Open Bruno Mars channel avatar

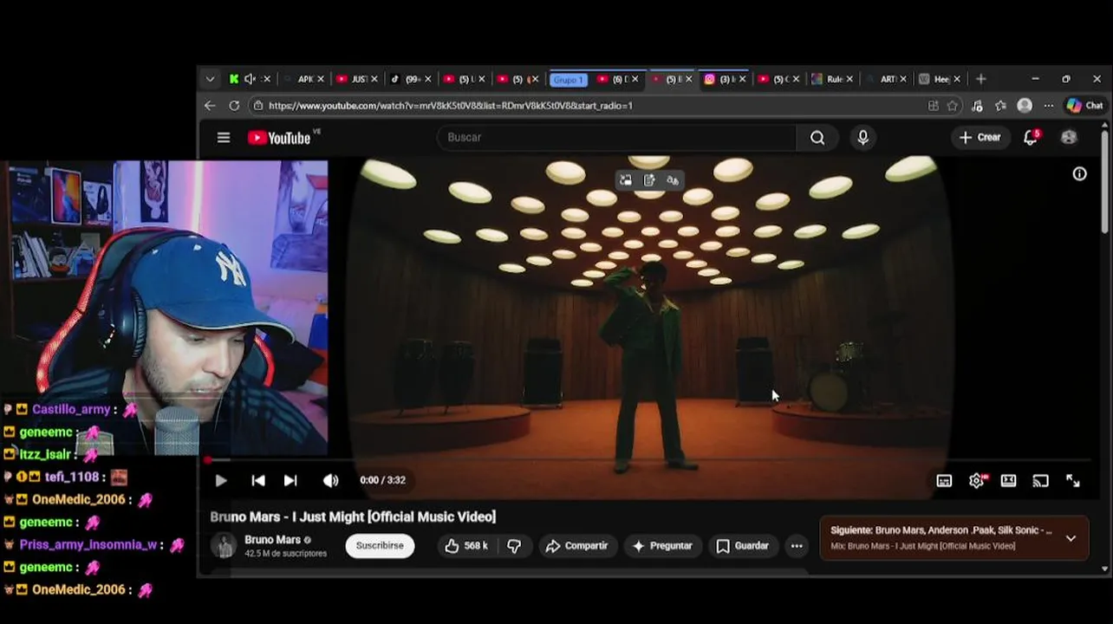point(224,546)
